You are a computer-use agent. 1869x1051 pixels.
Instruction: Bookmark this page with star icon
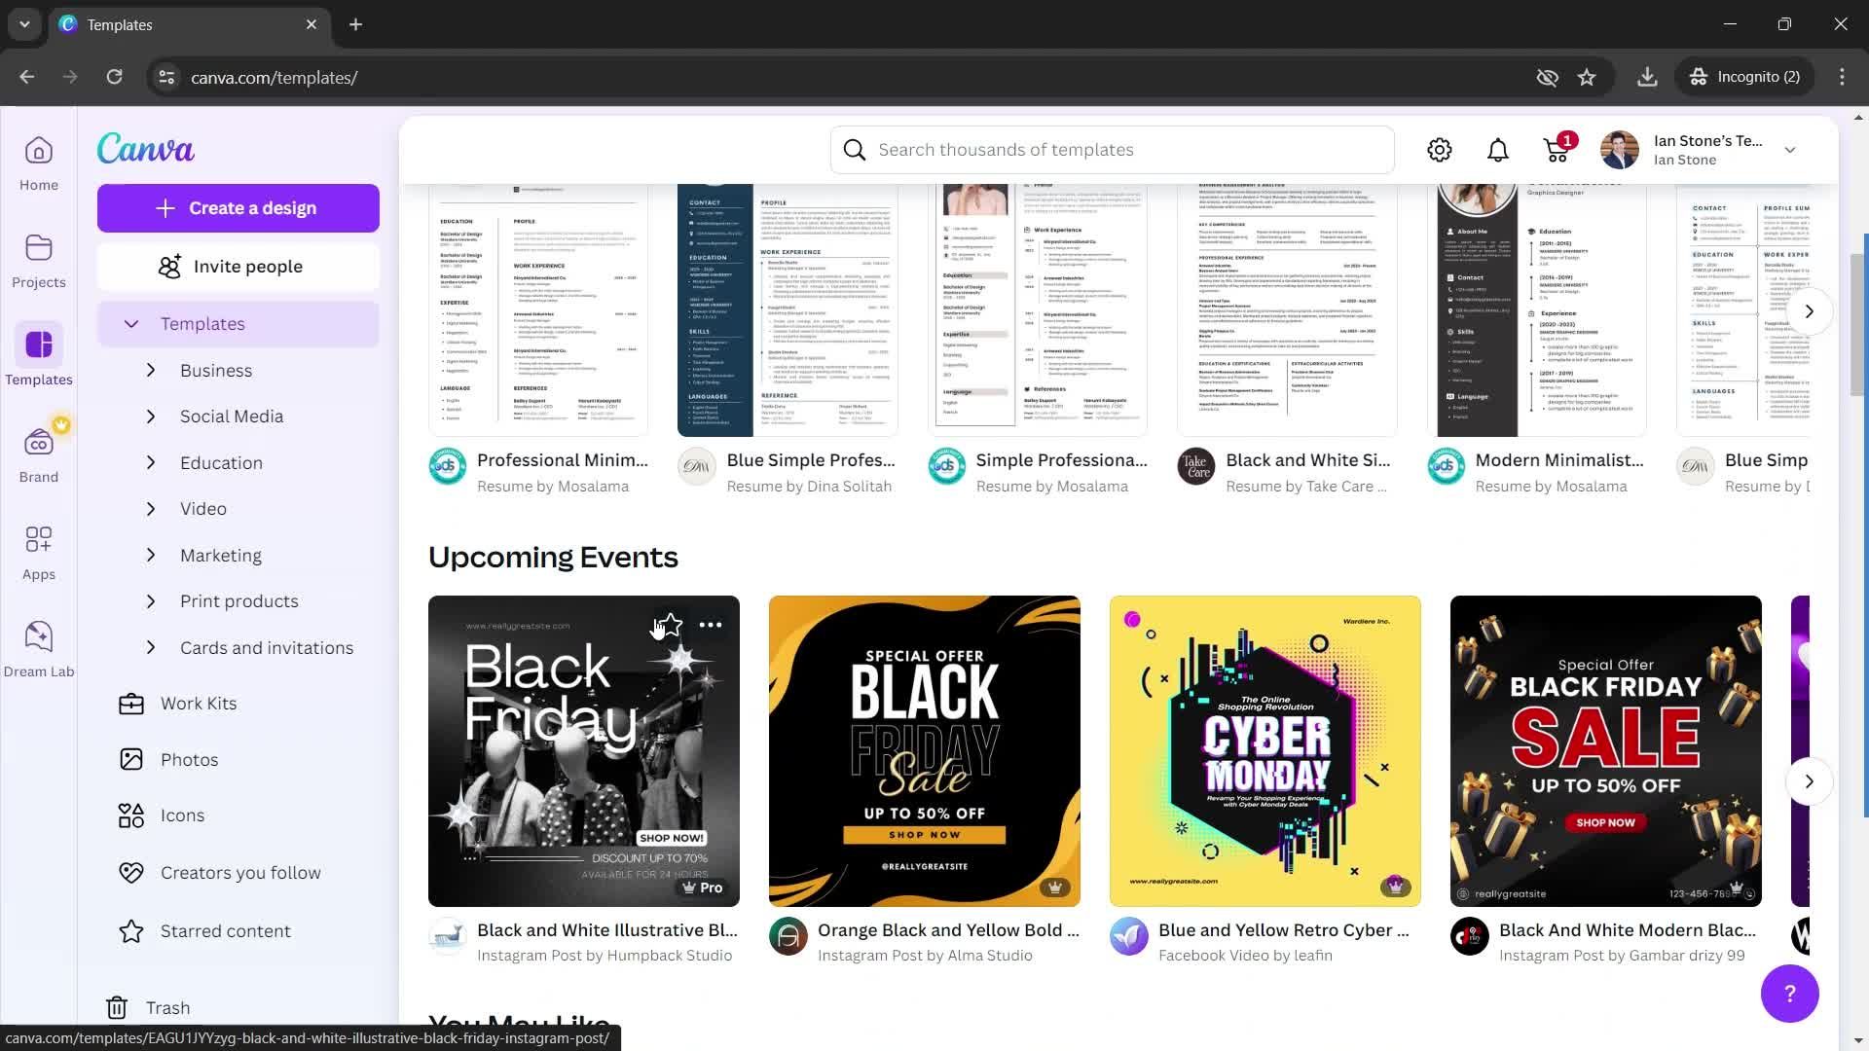[1587, 77]
